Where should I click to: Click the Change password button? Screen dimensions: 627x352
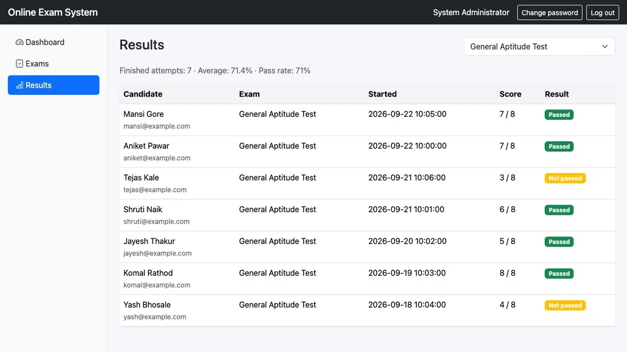[550, 13]
